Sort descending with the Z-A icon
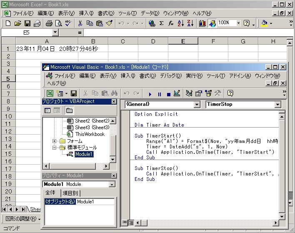Viewport: 295px width, 233px height. pyautogui.click(x=190, y=23)
